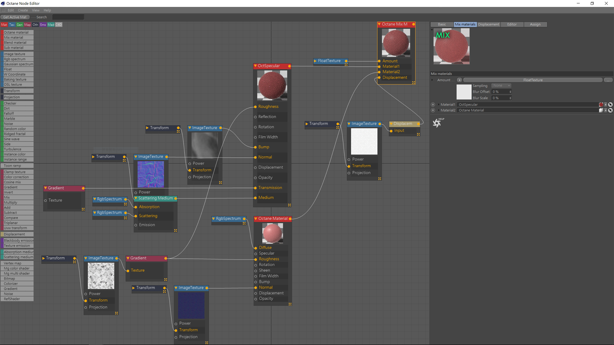
Task: Click the arrow button next to Amount
Action: (460, 80)
